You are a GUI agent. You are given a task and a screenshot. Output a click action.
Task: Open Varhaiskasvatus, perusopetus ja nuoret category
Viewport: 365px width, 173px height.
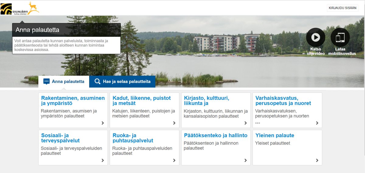pos(287,110)
